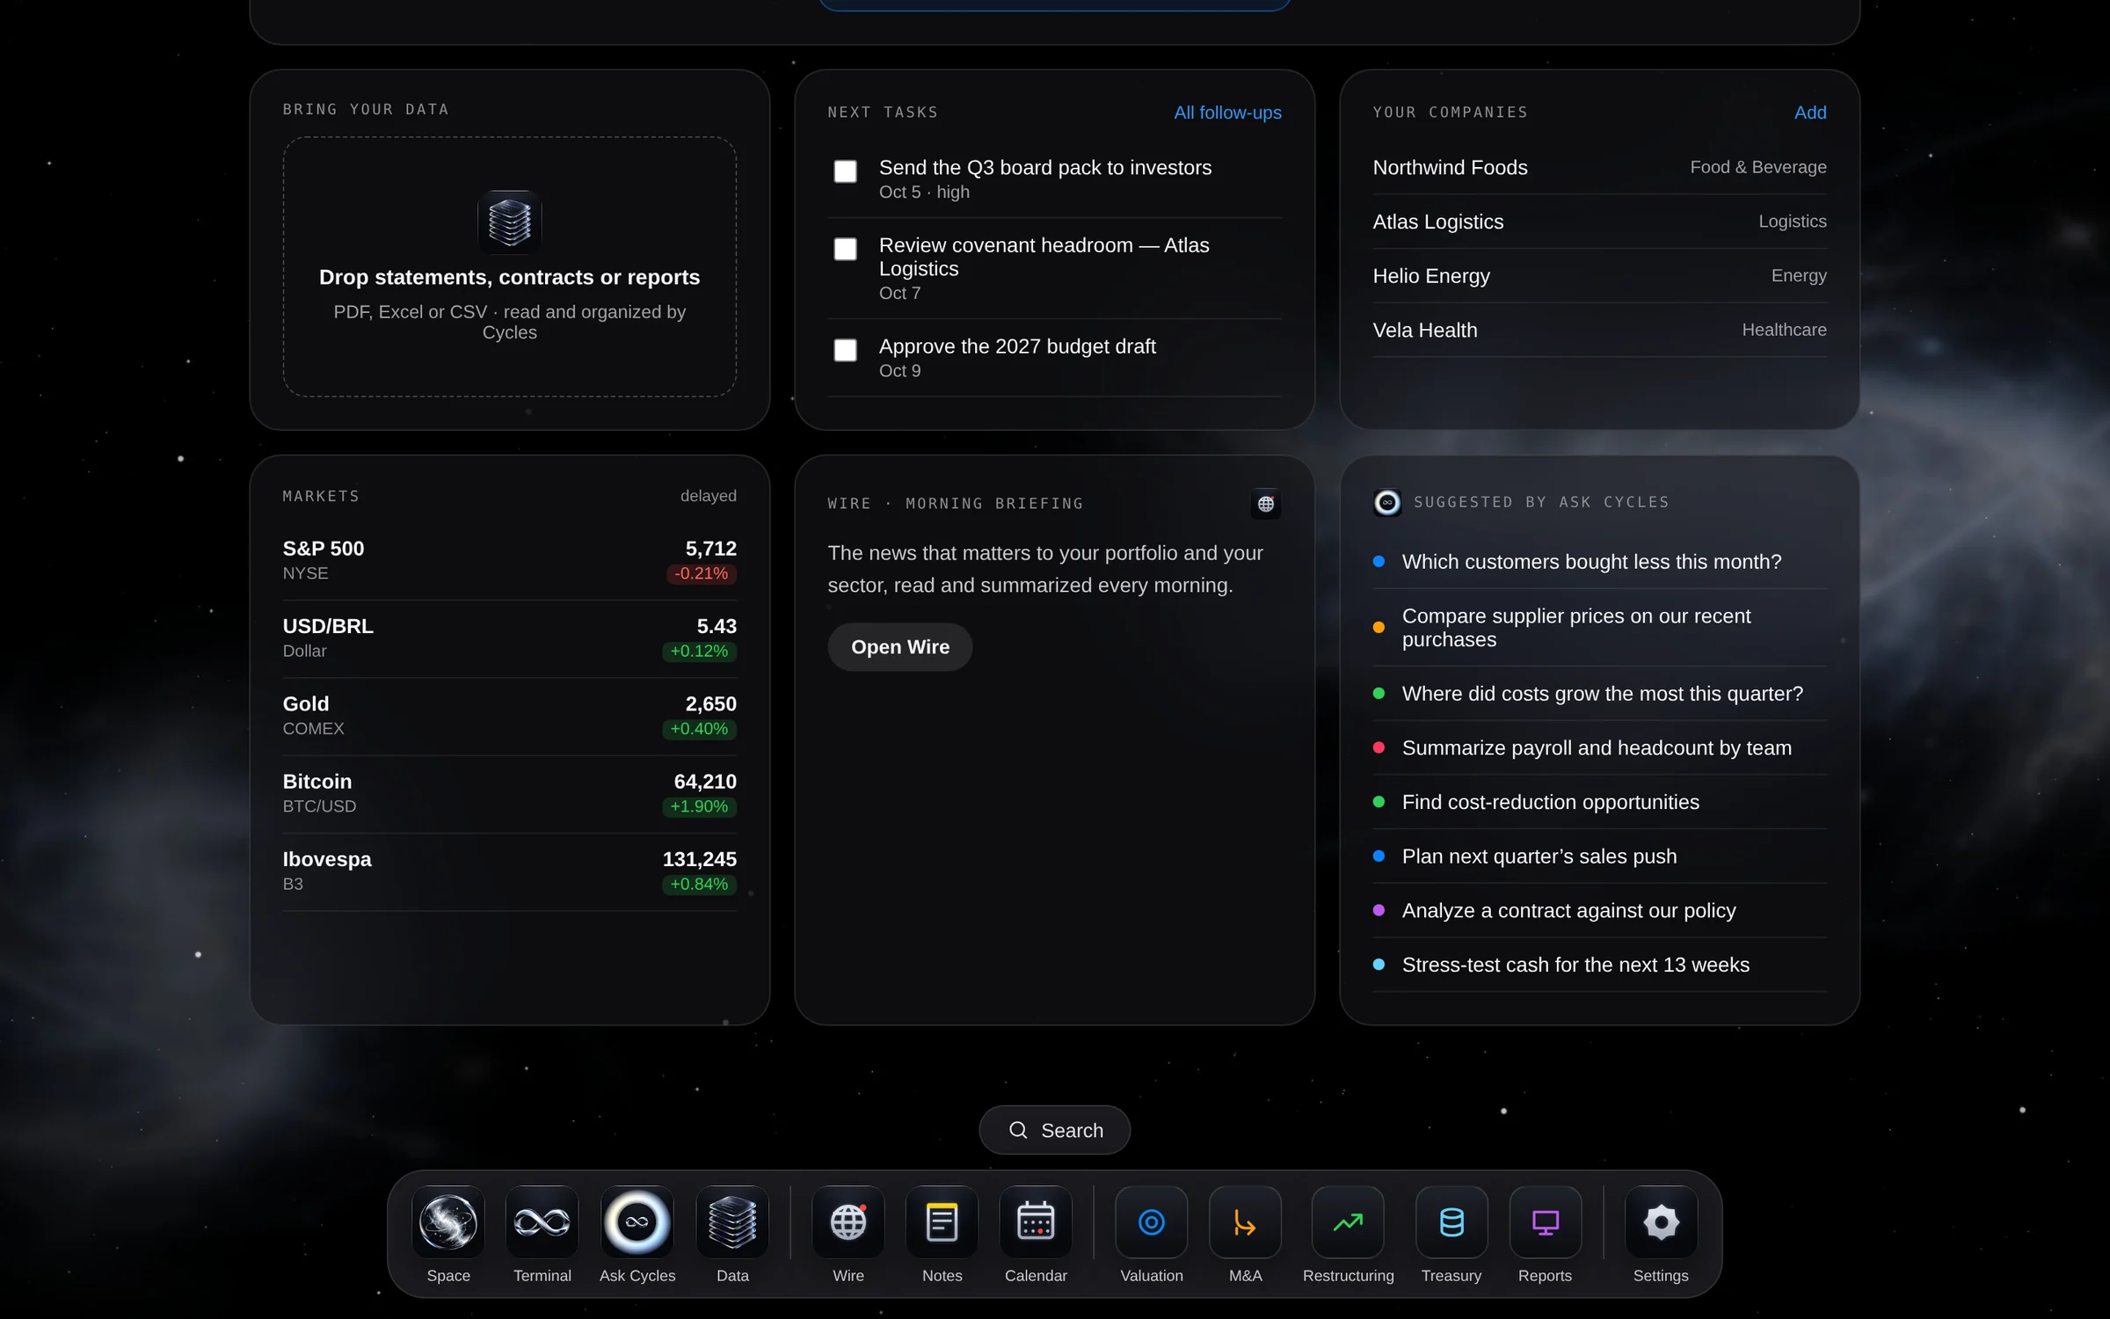Click the S&P 500 market row

click(x=510, y=561)
